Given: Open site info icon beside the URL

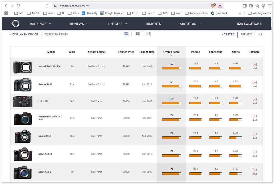Looking at the screenshot, I should 55,6.
